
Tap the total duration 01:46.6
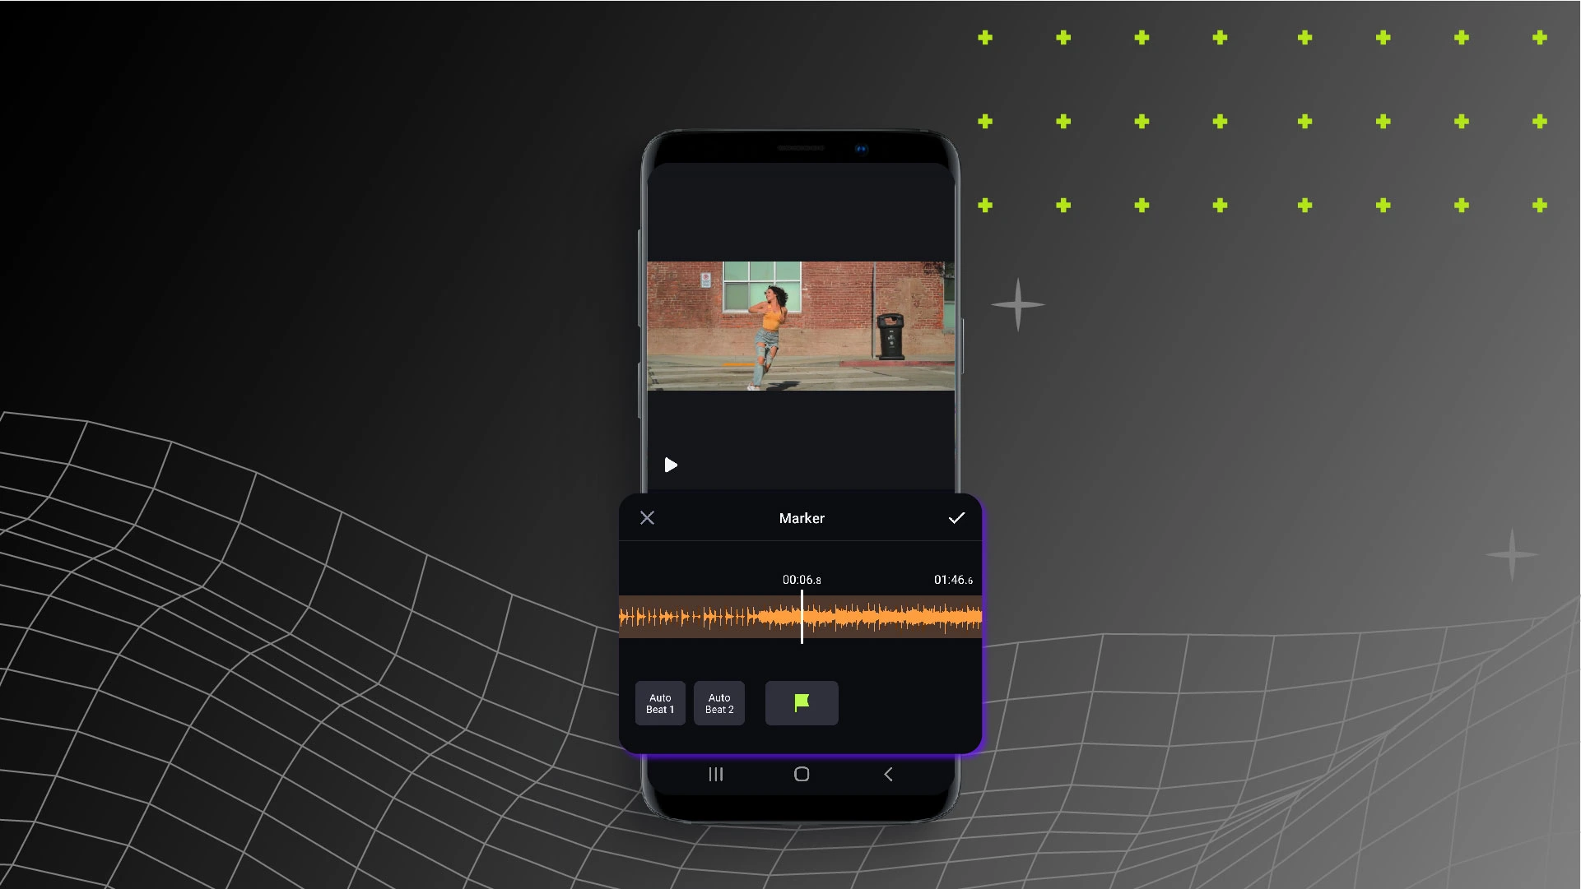(x=952, y=579)
